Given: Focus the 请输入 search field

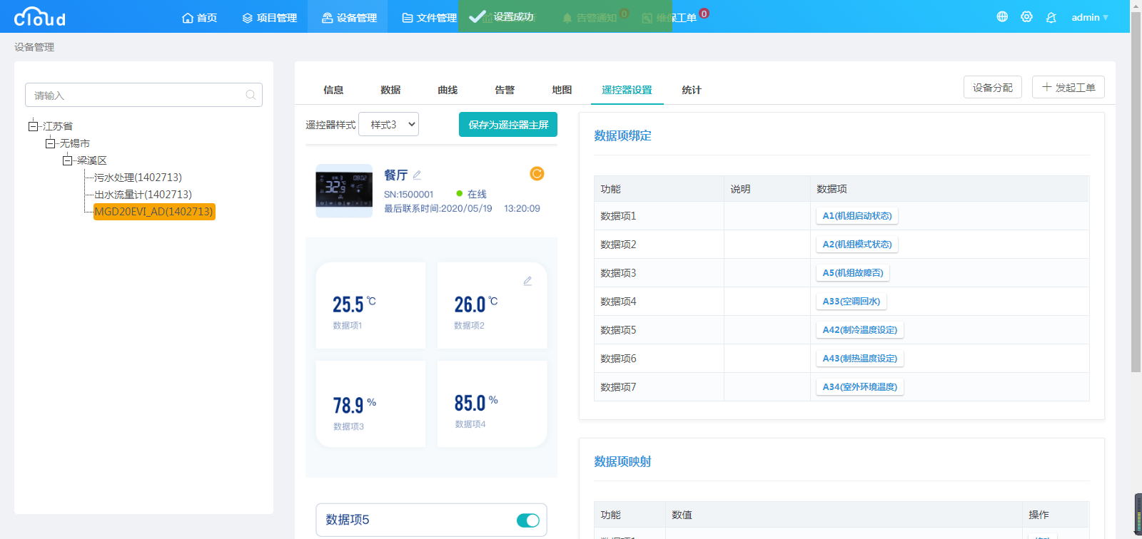Looking at the screenshot, I should (x=143, y=95).
